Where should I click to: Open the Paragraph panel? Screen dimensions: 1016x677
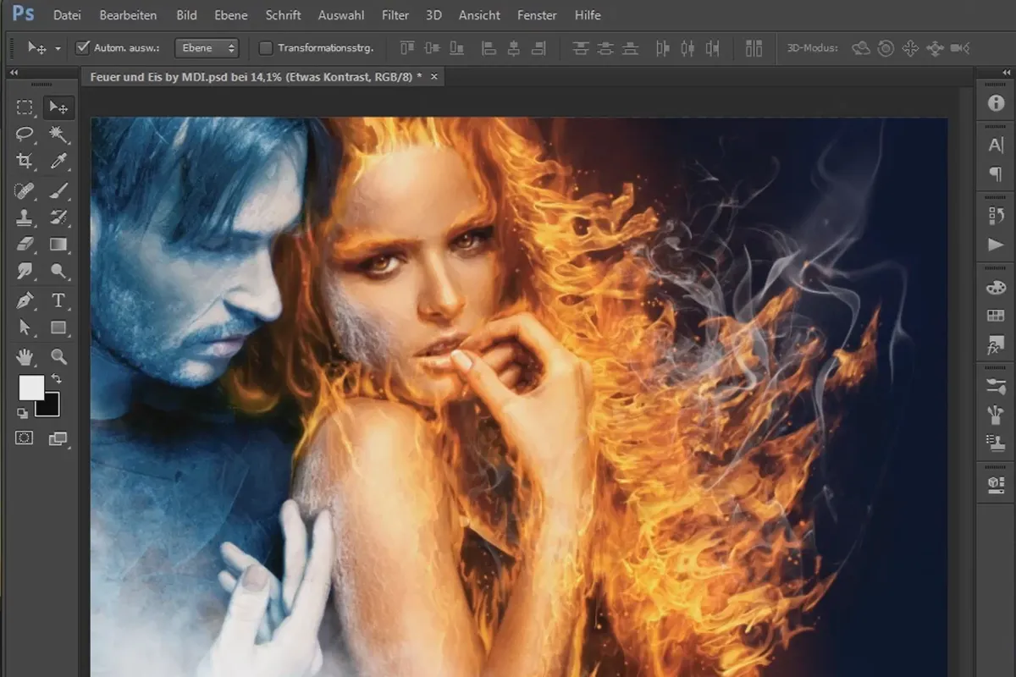pyautogui.click(x=996, y=173)
